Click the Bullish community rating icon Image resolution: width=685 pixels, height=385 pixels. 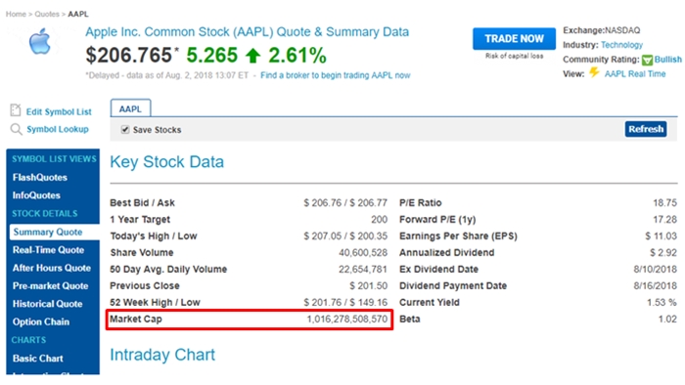[x=647, y=60]
